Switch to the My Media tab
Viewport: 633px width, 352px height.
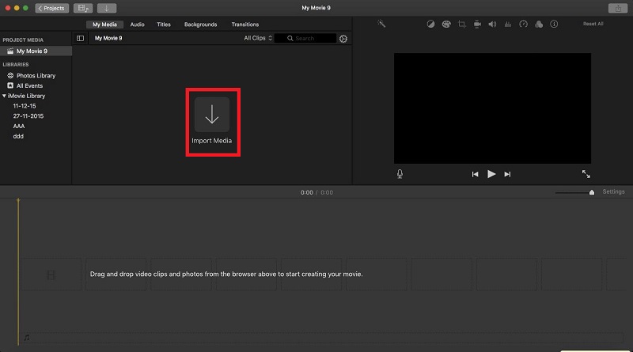click(x=104, y=25)
